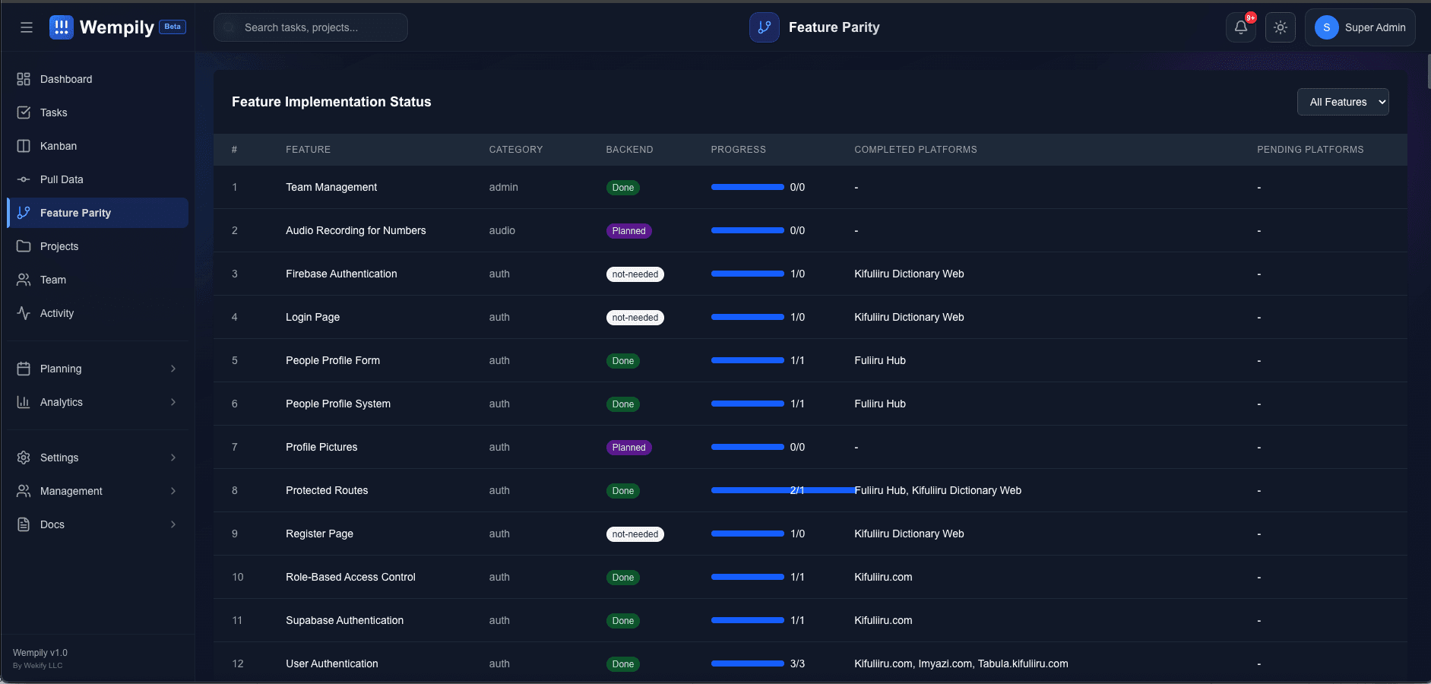Click the Kanban board icon in sidebar
This screenshot has width=1431, height=684.
pyautogui.click(x=24, y=146)
